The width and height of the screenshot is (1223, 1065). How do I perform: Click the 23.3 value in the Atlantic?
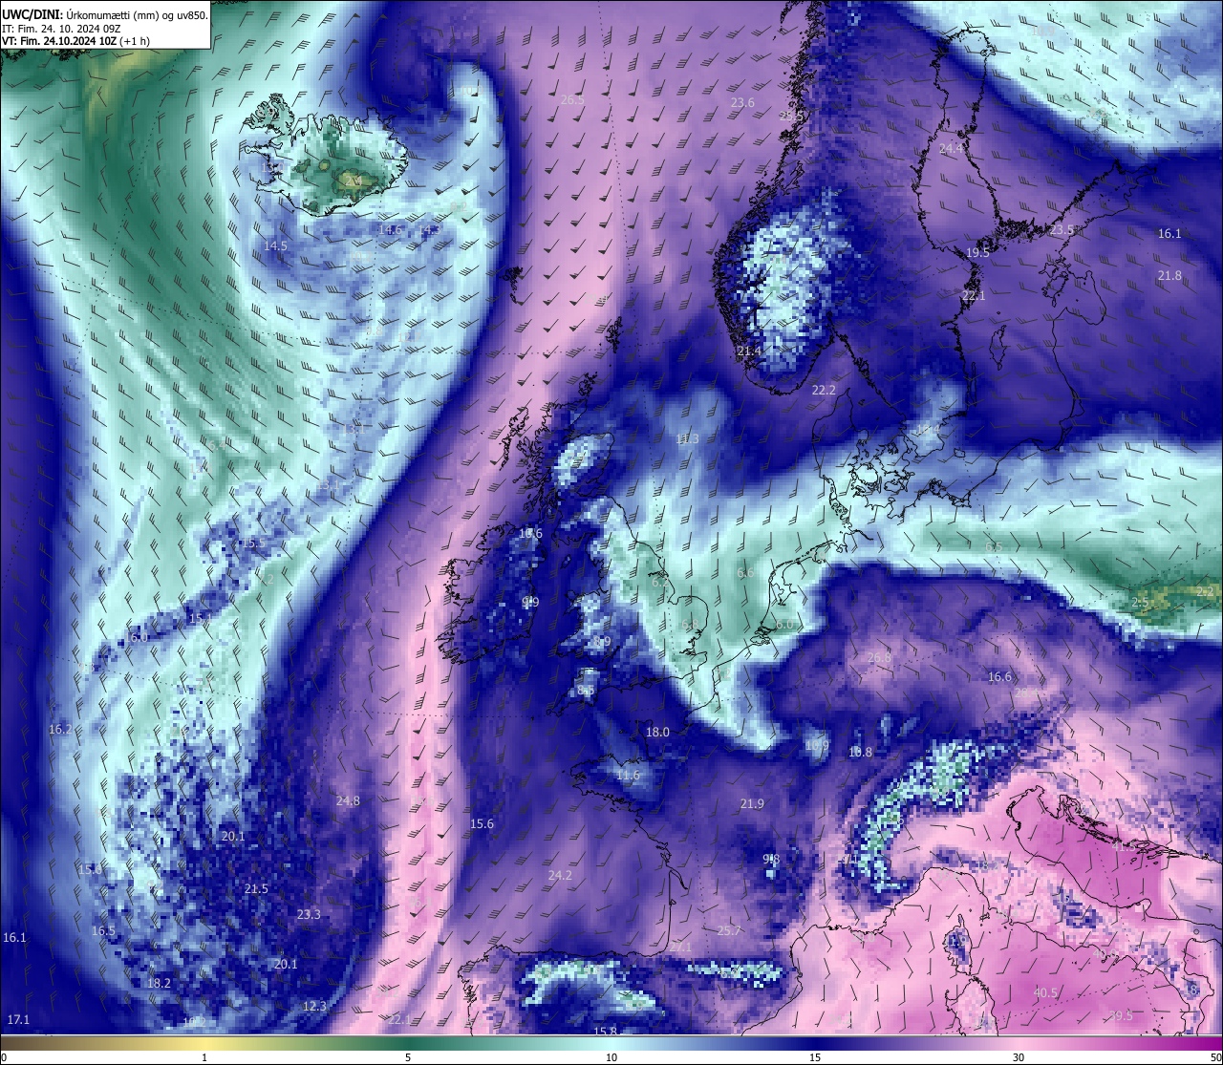309,914
